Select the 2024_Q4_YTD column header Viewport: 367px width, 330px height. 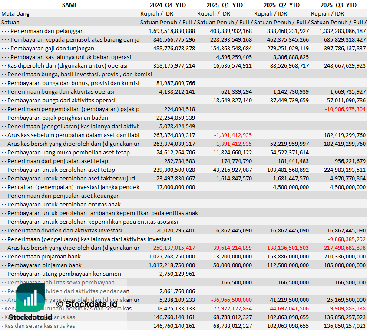[x=167, y=5]
